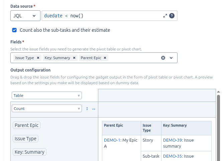
Task: Expand the Fields selector dropdown
Action: (x=171, y=58)
